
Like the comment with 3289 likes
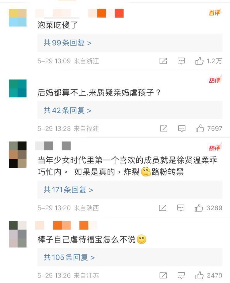tap(199, 208)
